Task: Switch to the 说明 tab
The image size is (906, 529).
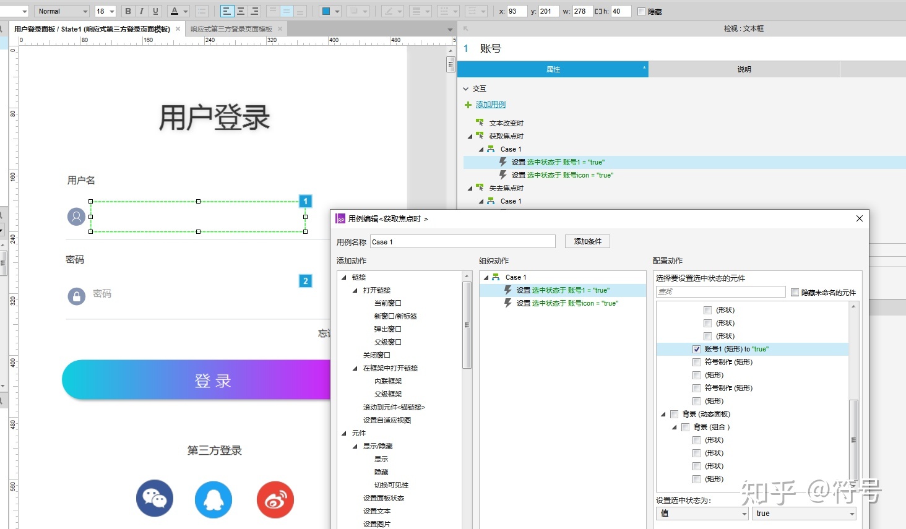Action: pyautogui.click(x=744, y=69)
